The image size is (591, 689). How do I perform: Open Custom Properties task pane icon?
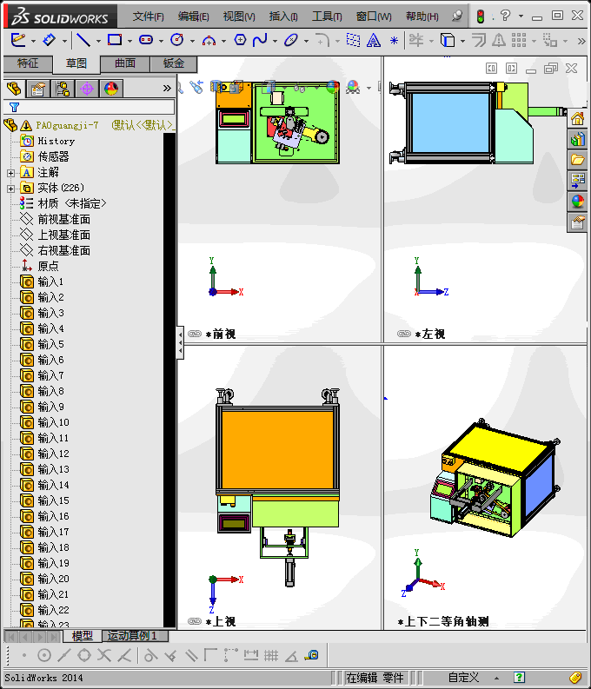pos(577,222)
